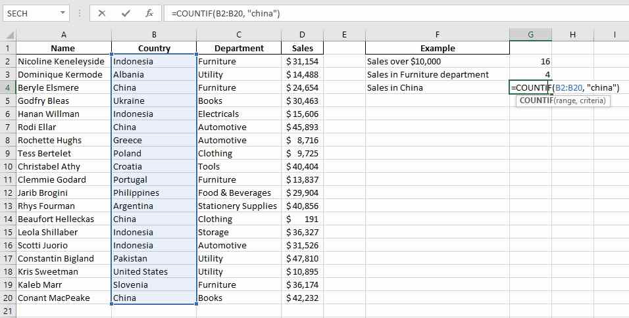Click the Country header cell
The image size is (629, 318).
point(154,48)
